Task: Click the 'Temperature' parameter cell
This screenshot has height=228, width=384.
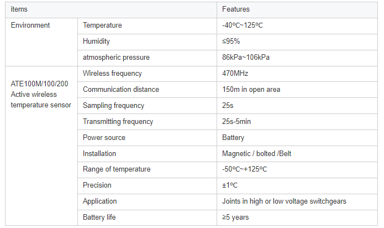Action: [x=102, y=25]
